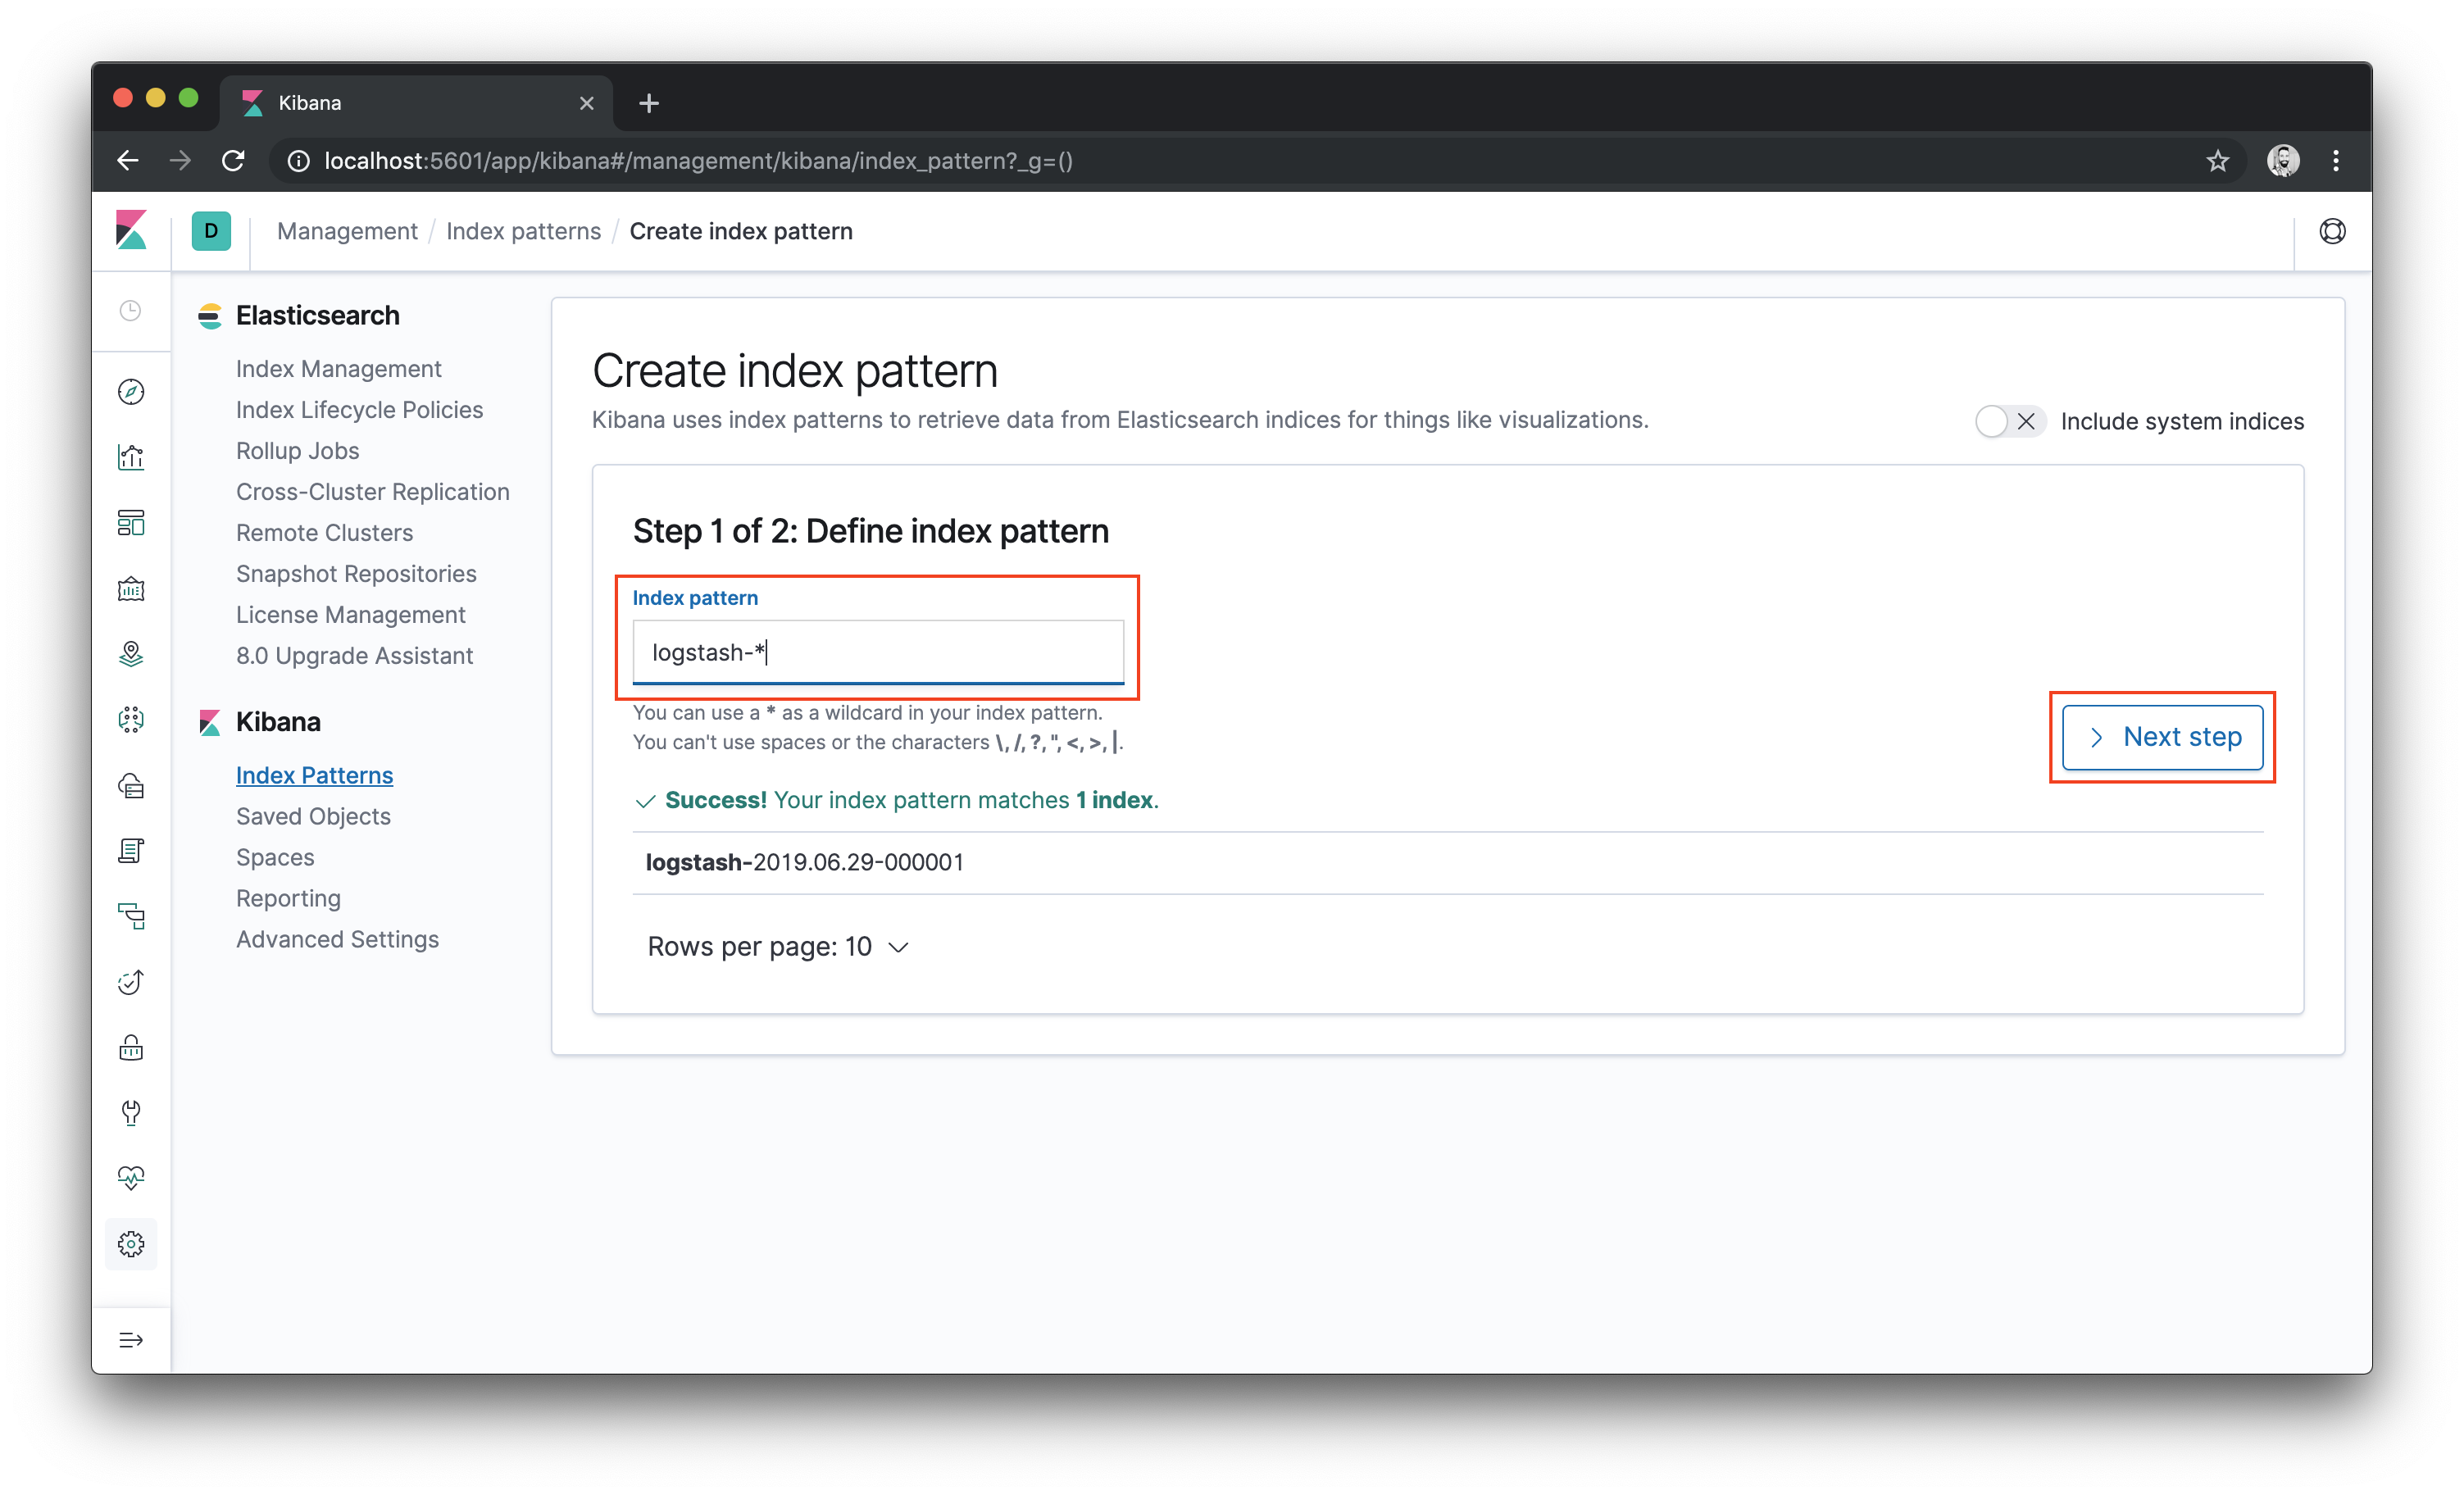The height and width of the screenshot is (1495, 2464).
Task: Open the Logs icon in sidebar
Action: [131, 851]
